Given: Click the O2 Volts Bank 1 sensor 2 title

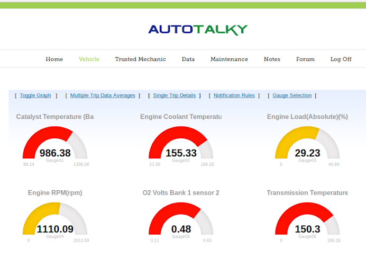Looking at the screenshot, I should (x=181, y=193).
